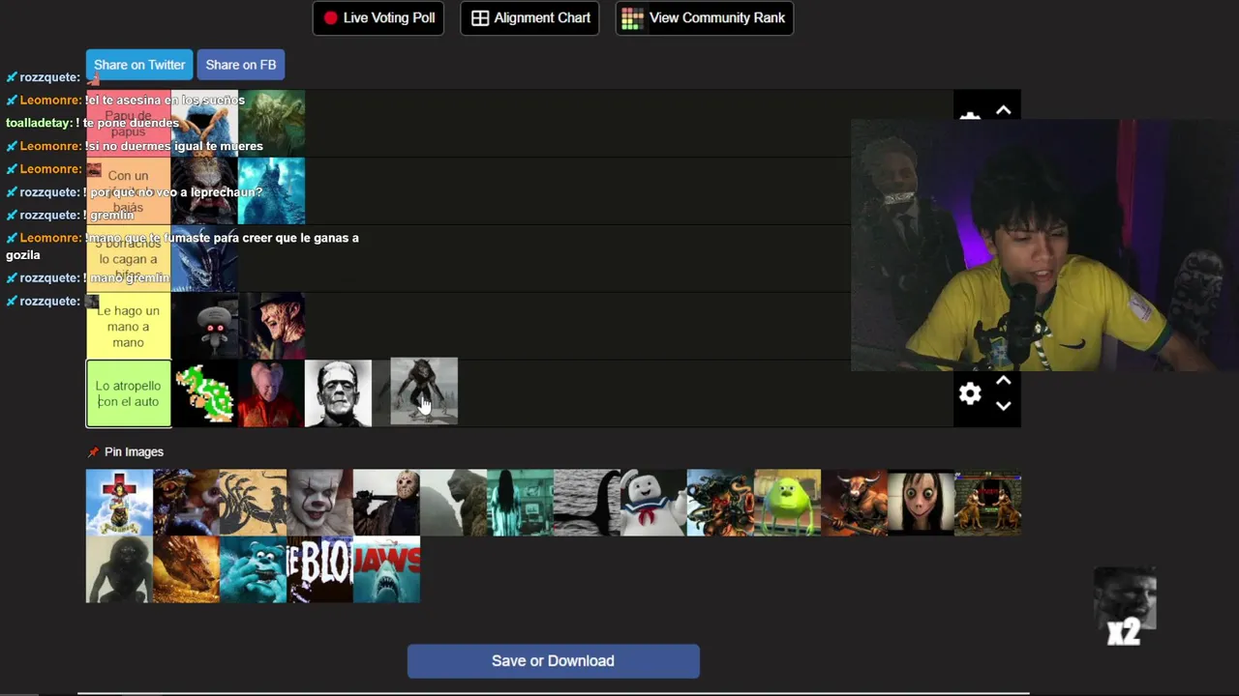Click chat message 'el te asesina en los sueños'
1239x696 pixels.
point(166,100)
